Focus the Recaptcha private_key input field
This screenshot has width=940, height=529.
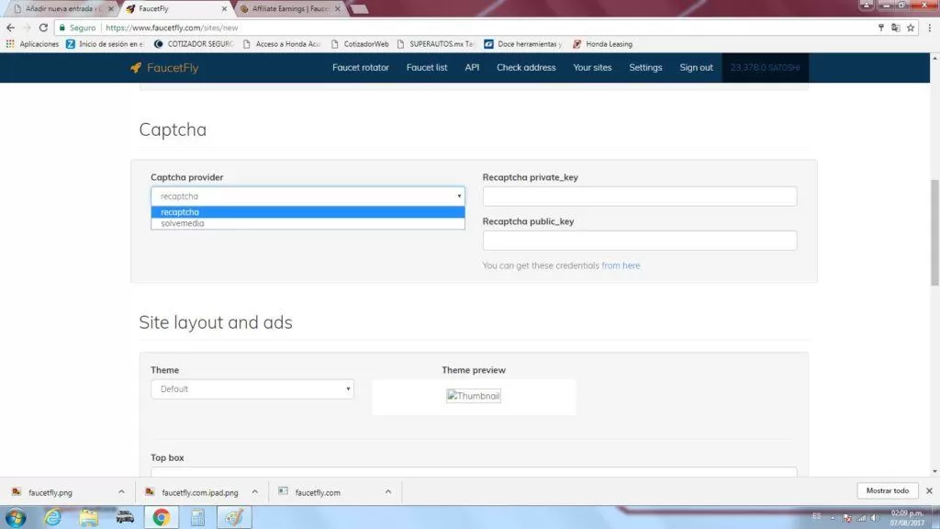[640, 197]
